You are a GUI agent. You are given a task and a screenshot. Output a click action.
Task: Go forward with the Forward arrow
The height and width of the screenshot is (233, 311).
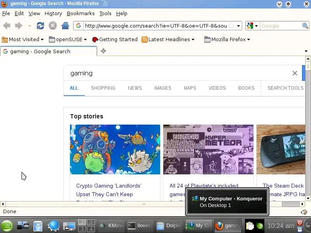(18, 26)
